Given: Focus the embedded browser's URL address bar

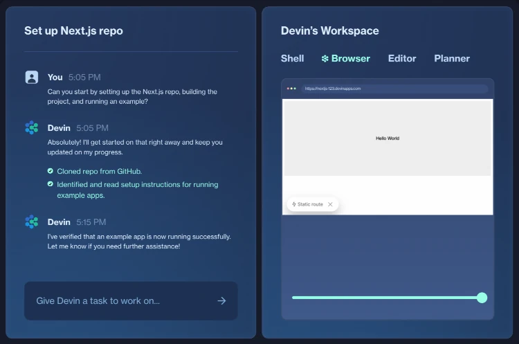Looking at the screenshot, I should [394, 89].
